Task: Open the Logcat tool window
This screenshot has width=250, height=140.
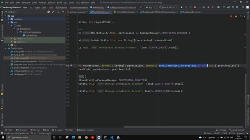Action: [57, 130]
